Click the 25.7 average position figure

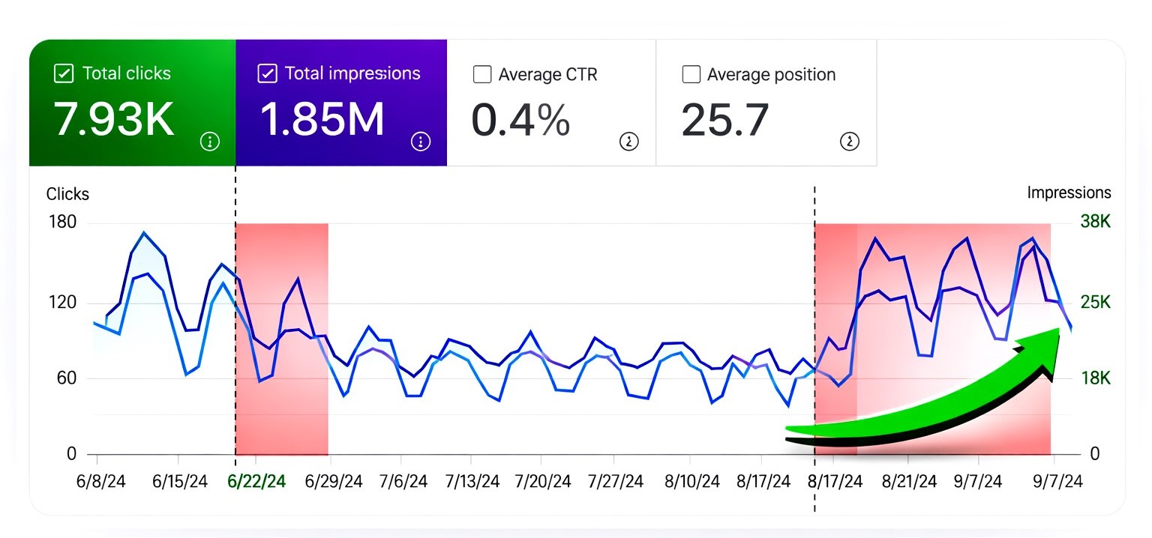pos(725,120)
